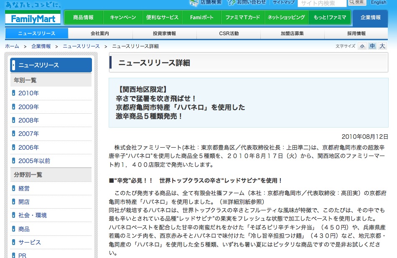Click the 年別一覧 section label

[25, 80]
